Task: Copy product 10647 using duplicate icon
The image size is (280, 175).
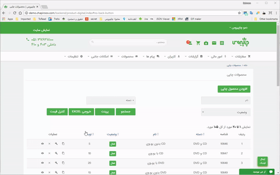Action: click(63, 153)
